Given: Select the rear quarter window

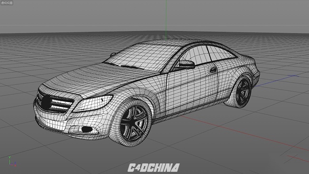Looking at the screenshot, I should coord(221,53).
